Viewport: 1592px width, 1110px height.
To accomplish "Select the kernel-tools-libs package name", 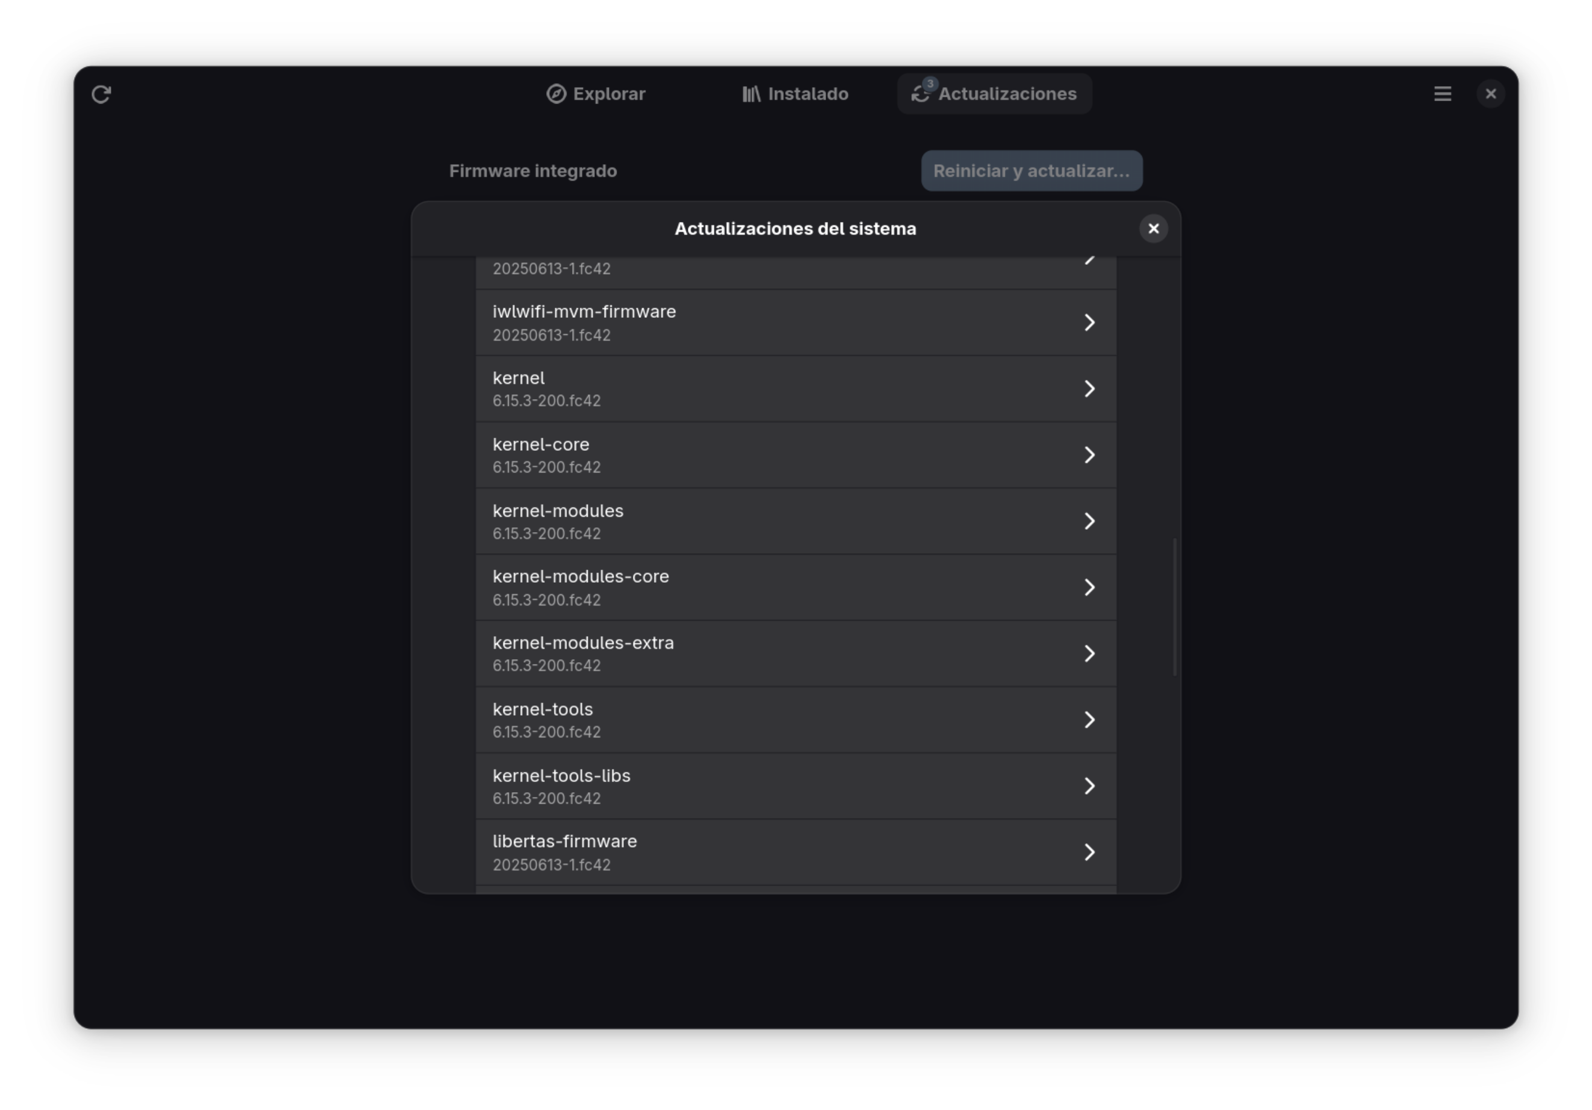I will coord(562,776).
